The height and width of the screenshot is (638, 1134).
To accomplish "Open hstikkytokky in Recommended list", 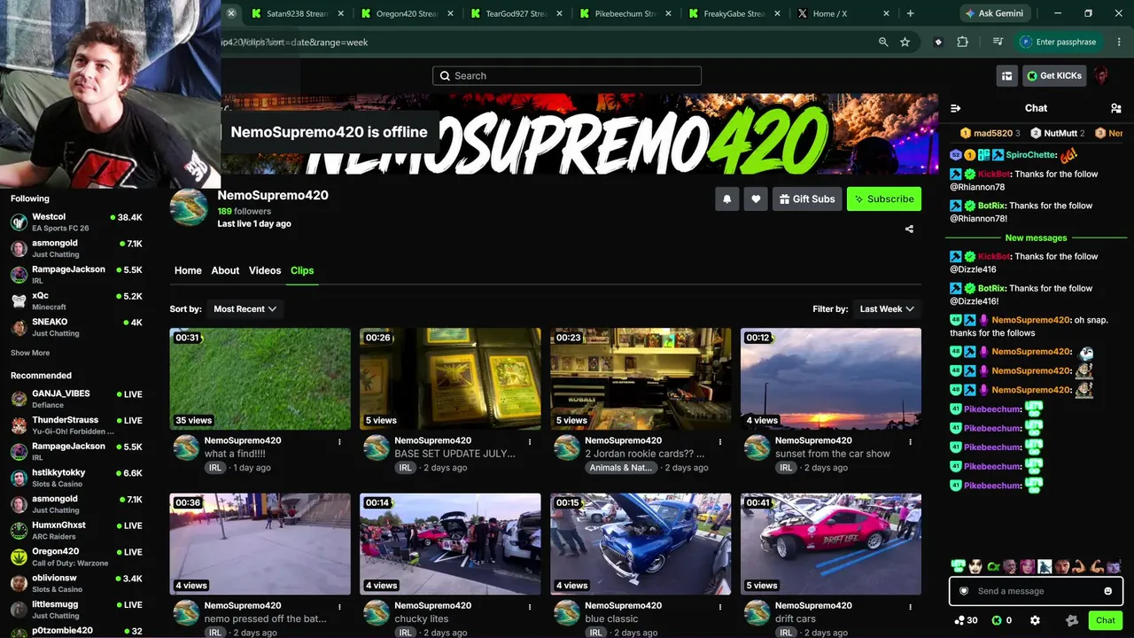I will point(76,478).
